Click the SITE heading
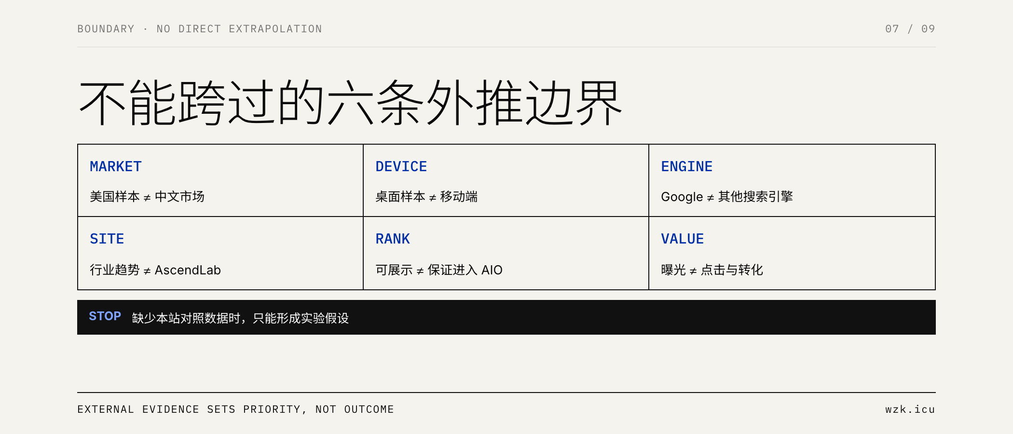The height and width of the screenshot is (434, 1013). [107, 239]
